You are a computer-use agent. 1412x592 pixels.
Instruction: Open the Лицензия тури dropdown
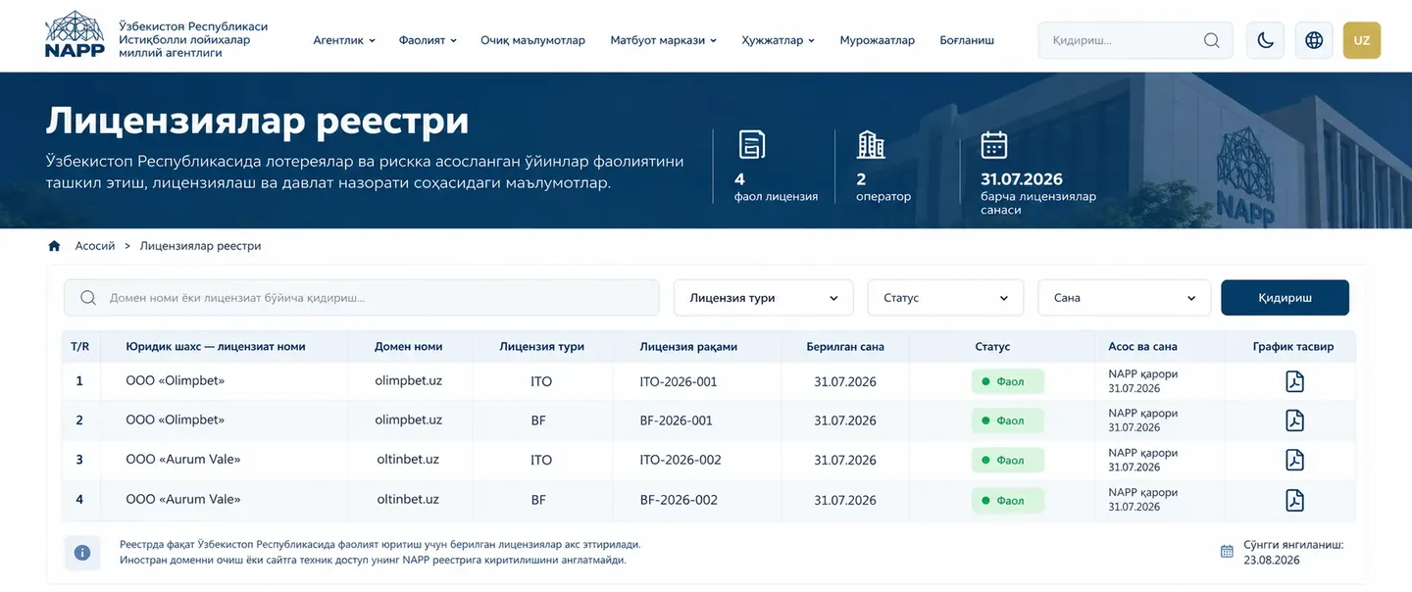[x=763, y=298]
